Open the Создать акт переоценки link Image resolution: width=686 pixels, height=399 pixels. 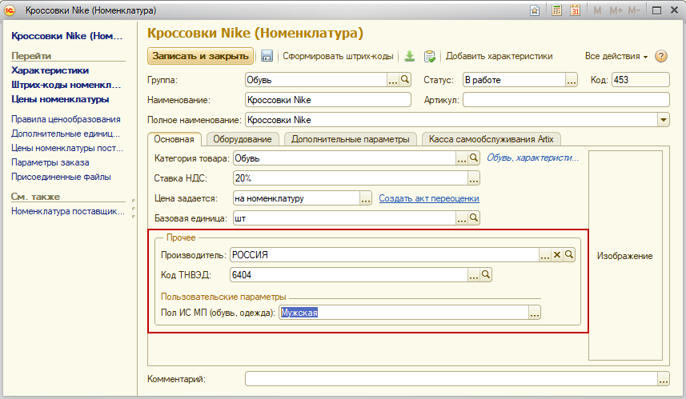[x=429, y=198]
